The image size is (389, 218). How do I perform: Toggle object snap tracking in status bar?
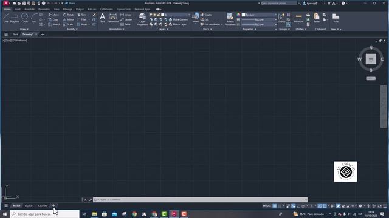320,206
